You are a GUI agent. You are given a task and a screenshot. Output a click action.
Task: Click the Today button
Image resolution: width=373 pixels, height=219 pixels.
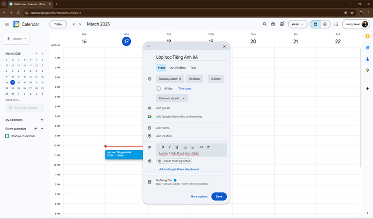click(58, 24)
